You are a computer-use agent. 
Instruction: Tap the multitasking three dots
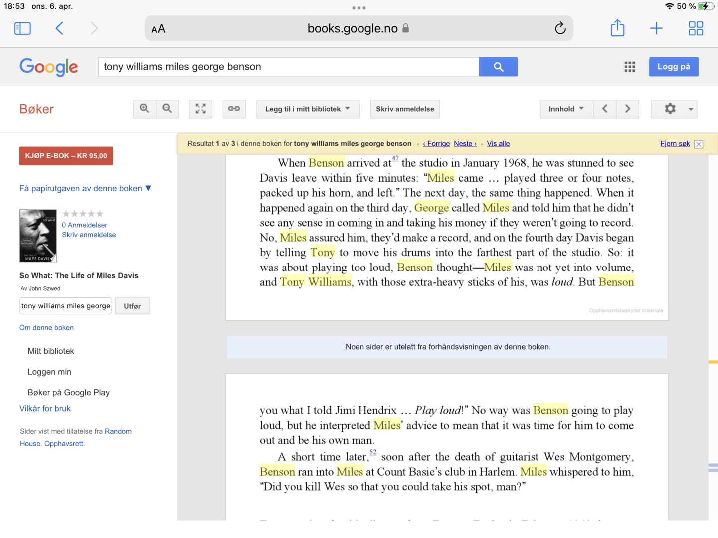(359, 8)
